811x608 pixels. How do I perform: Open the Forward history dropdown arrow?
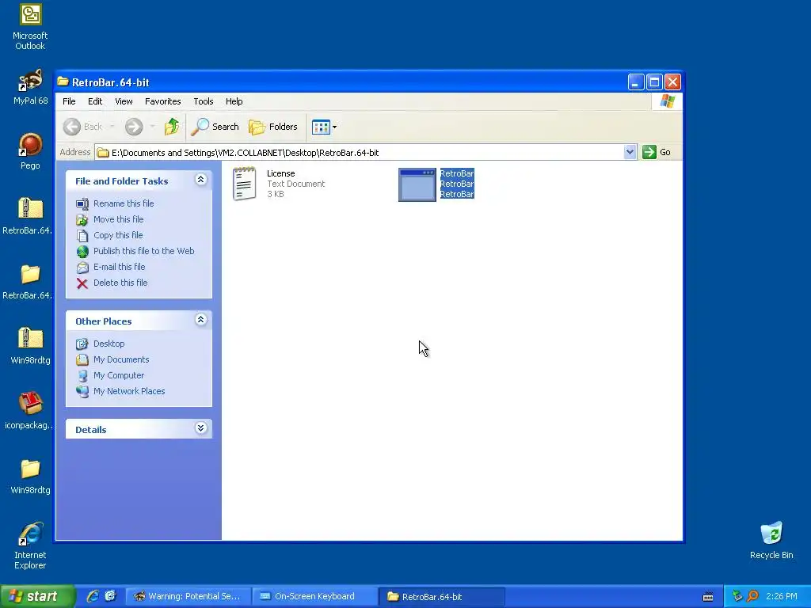(x=152, y=127)
